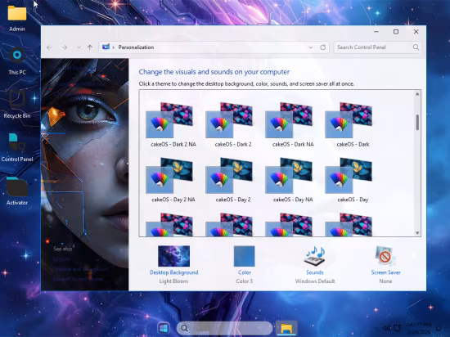Open notifications bell in taskbar
This screenshot has height=337, width=450.
click(439, 328)
